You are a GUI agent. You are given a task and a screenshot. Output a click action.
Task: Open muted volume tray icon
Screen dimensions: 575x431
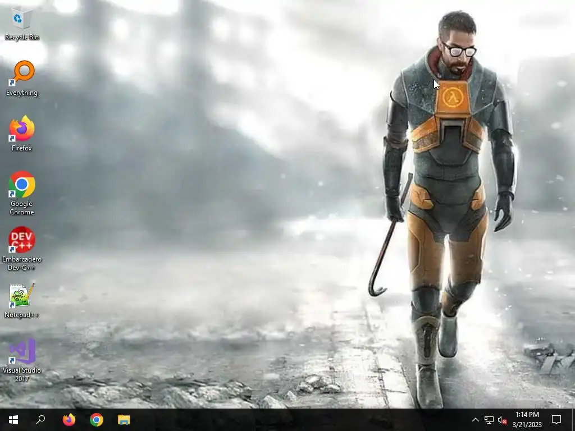tap(502, 420)
